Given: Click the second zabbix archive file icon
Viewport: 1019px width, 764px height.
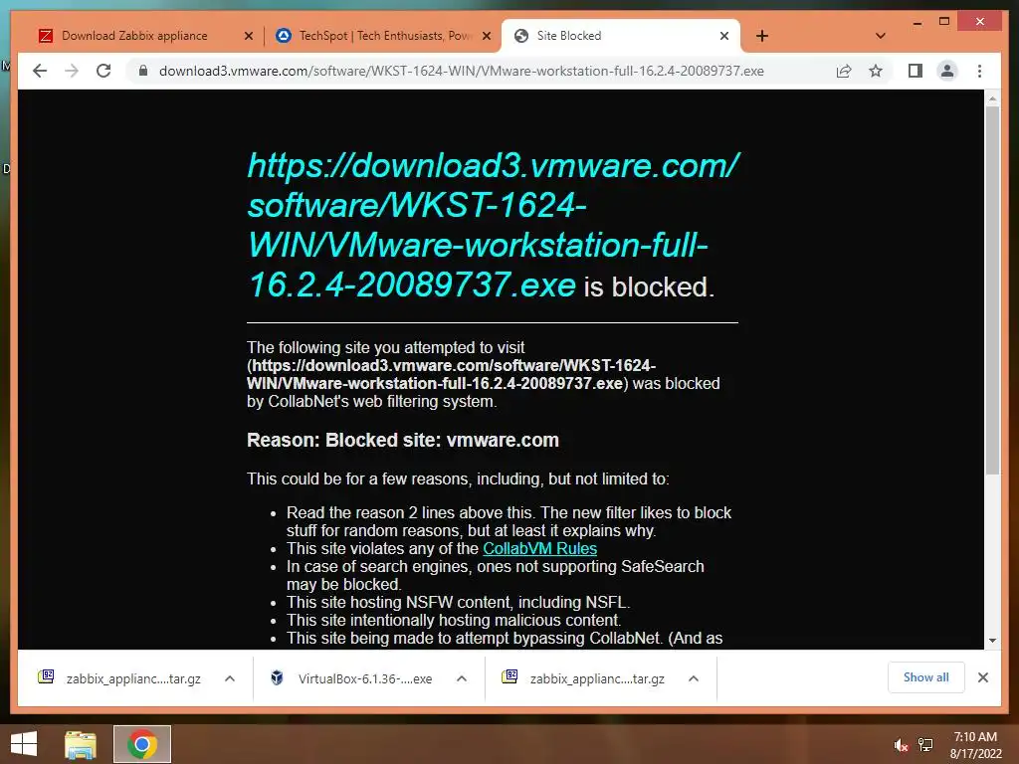Looking at the screenshot, I should [509, 676].
